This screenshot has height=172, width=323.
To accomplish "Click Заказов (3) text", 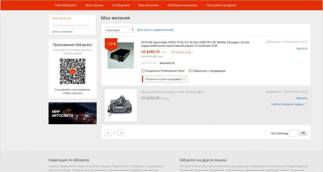I will [x=167, y=63].
